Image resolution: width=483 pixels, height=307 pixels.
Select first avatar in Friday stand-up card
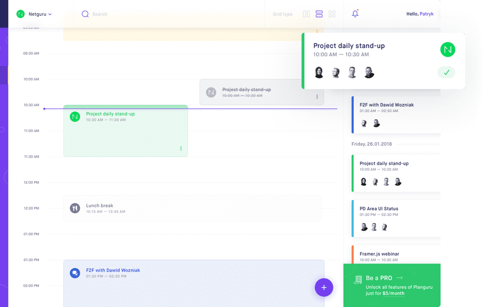click(x=363, y=182)
